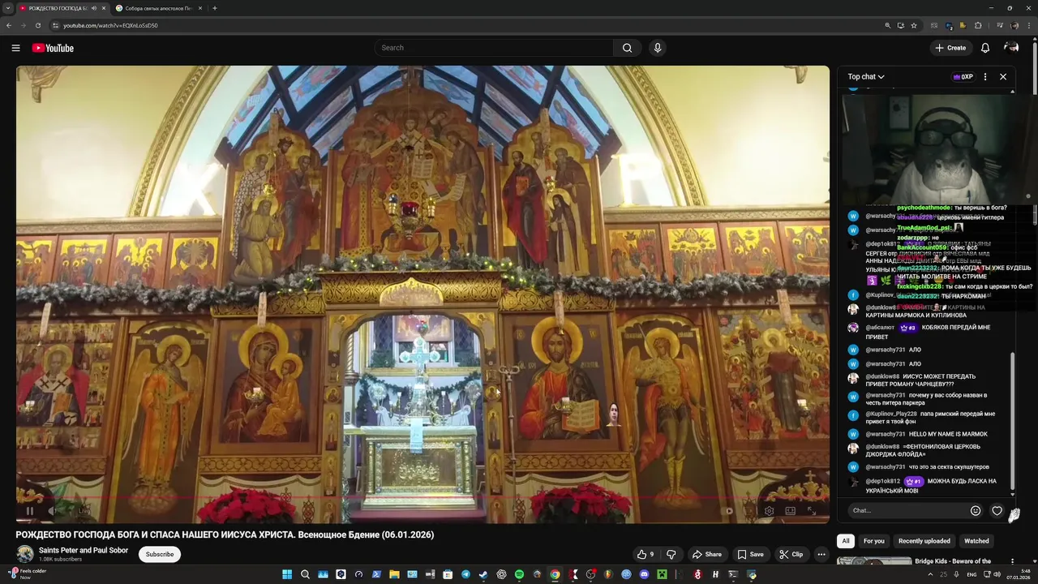This screenshot has width=1038, height=584.
Task: Send a heart reaction in chat
Action: [x=997, y=510]
